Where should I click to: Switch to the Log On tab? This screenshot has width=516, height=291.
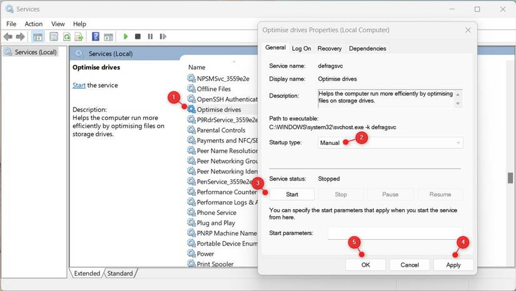(x=301, y=49)
